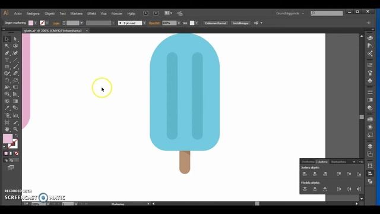Click the search field in the top bar

point(327,13)
